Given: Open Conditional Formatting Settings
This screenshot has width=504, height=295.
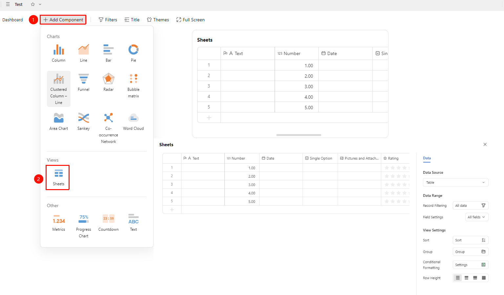Looking at the screenshot, I should pyautogui.click(x=471, y=265).
